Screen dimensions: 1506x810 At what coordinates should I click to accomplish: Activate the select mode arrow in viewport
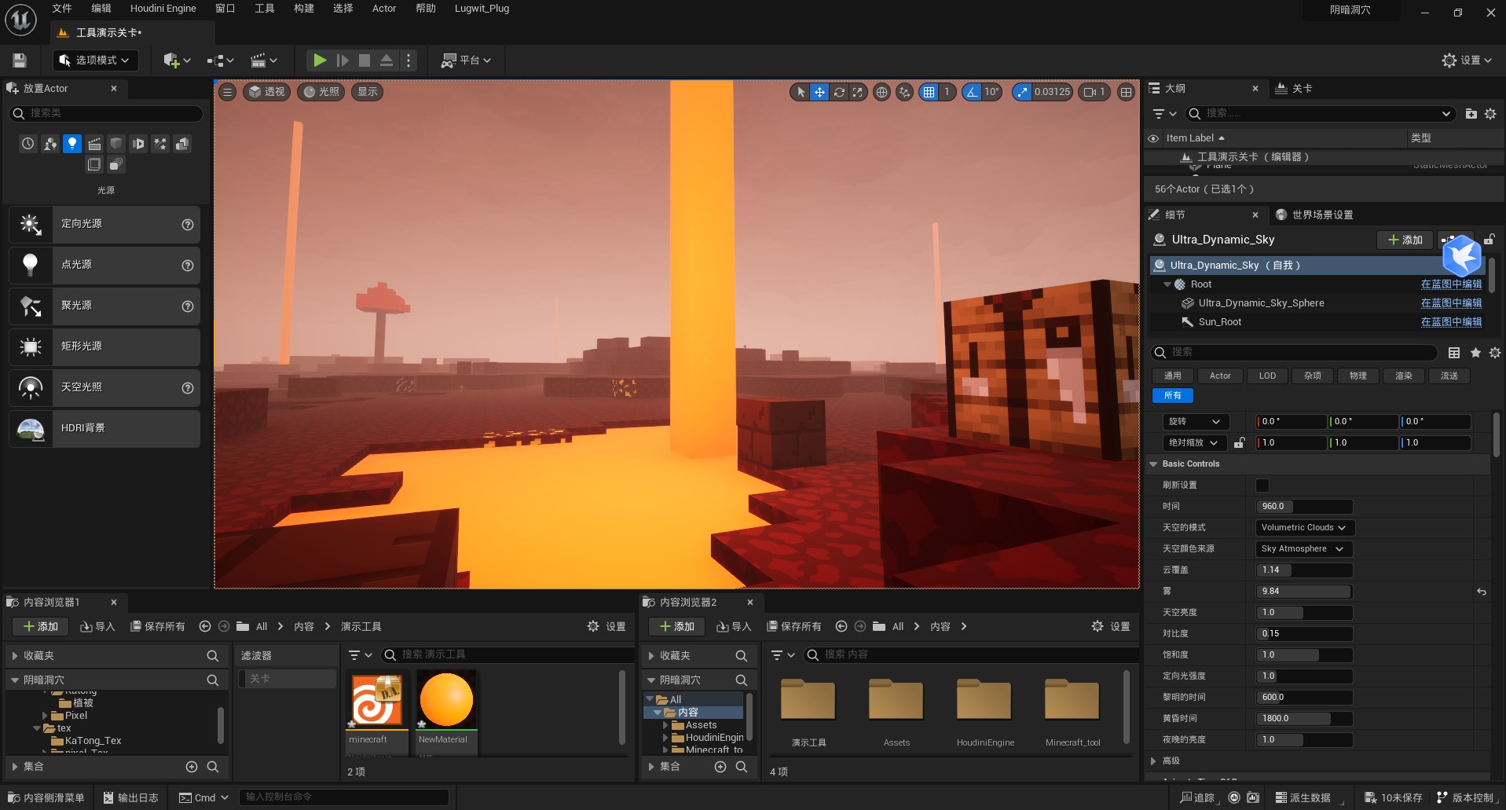tap(801, 92)
